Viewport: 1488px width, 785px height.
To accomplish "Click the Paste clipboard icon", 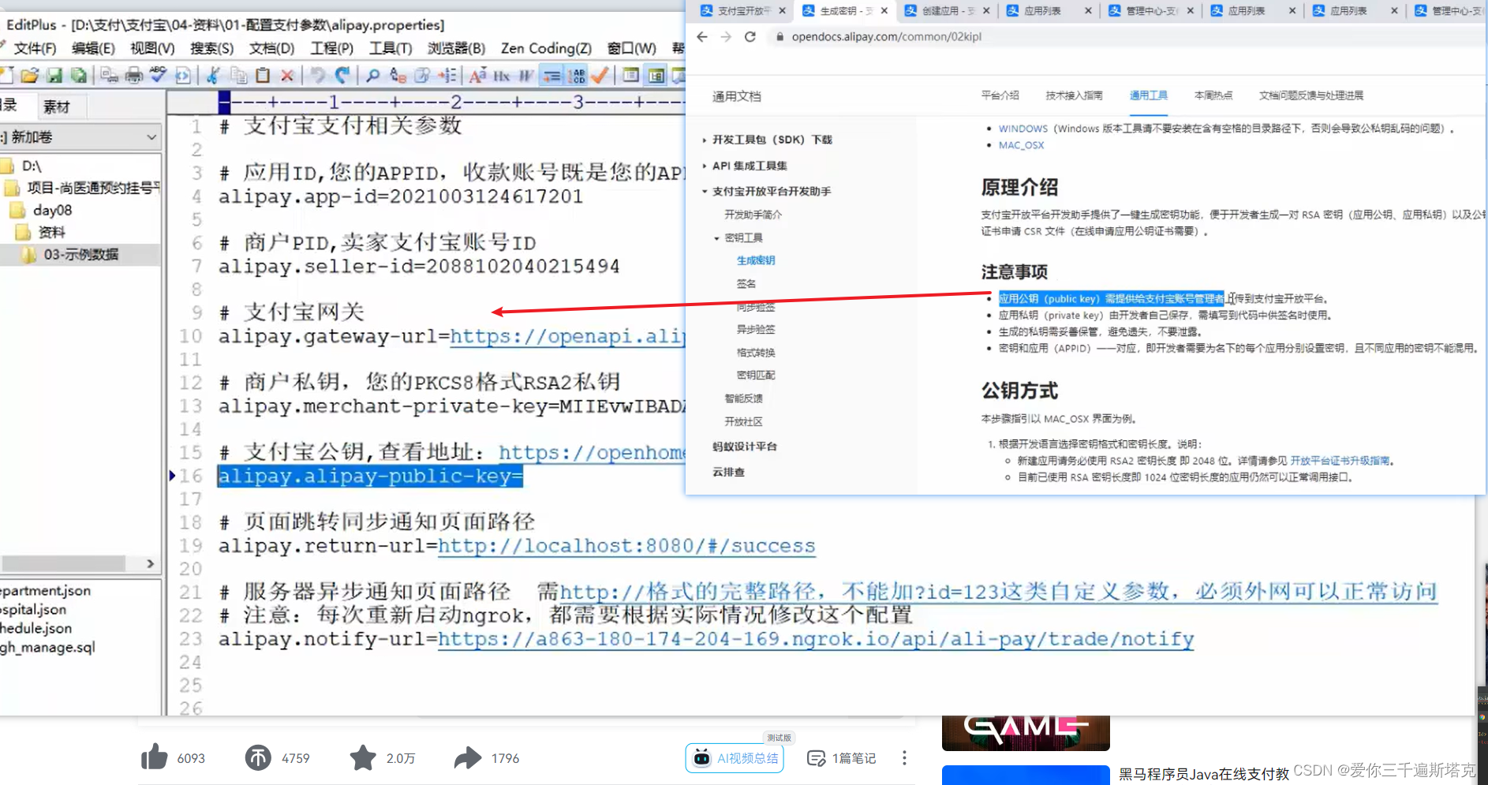I will pyautogui.click(x=263, y=76).
